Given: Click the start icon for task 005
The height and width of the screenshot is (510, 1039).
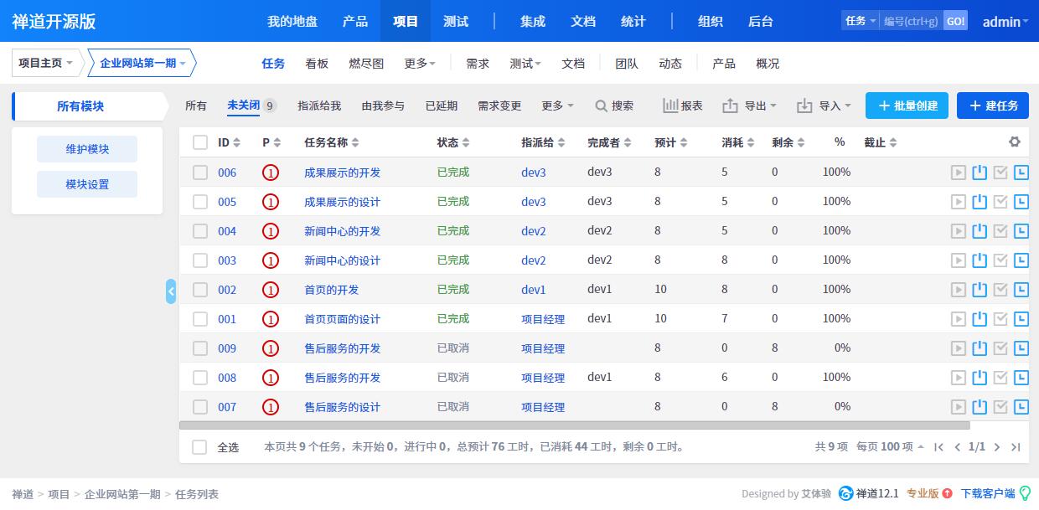Looking at the screenshot, I should [x=959, y=202].
